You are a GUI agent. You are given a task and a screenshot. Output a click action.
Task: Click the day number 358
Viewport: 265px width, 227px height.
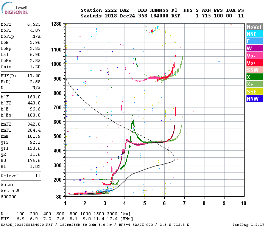pos(142,16)
